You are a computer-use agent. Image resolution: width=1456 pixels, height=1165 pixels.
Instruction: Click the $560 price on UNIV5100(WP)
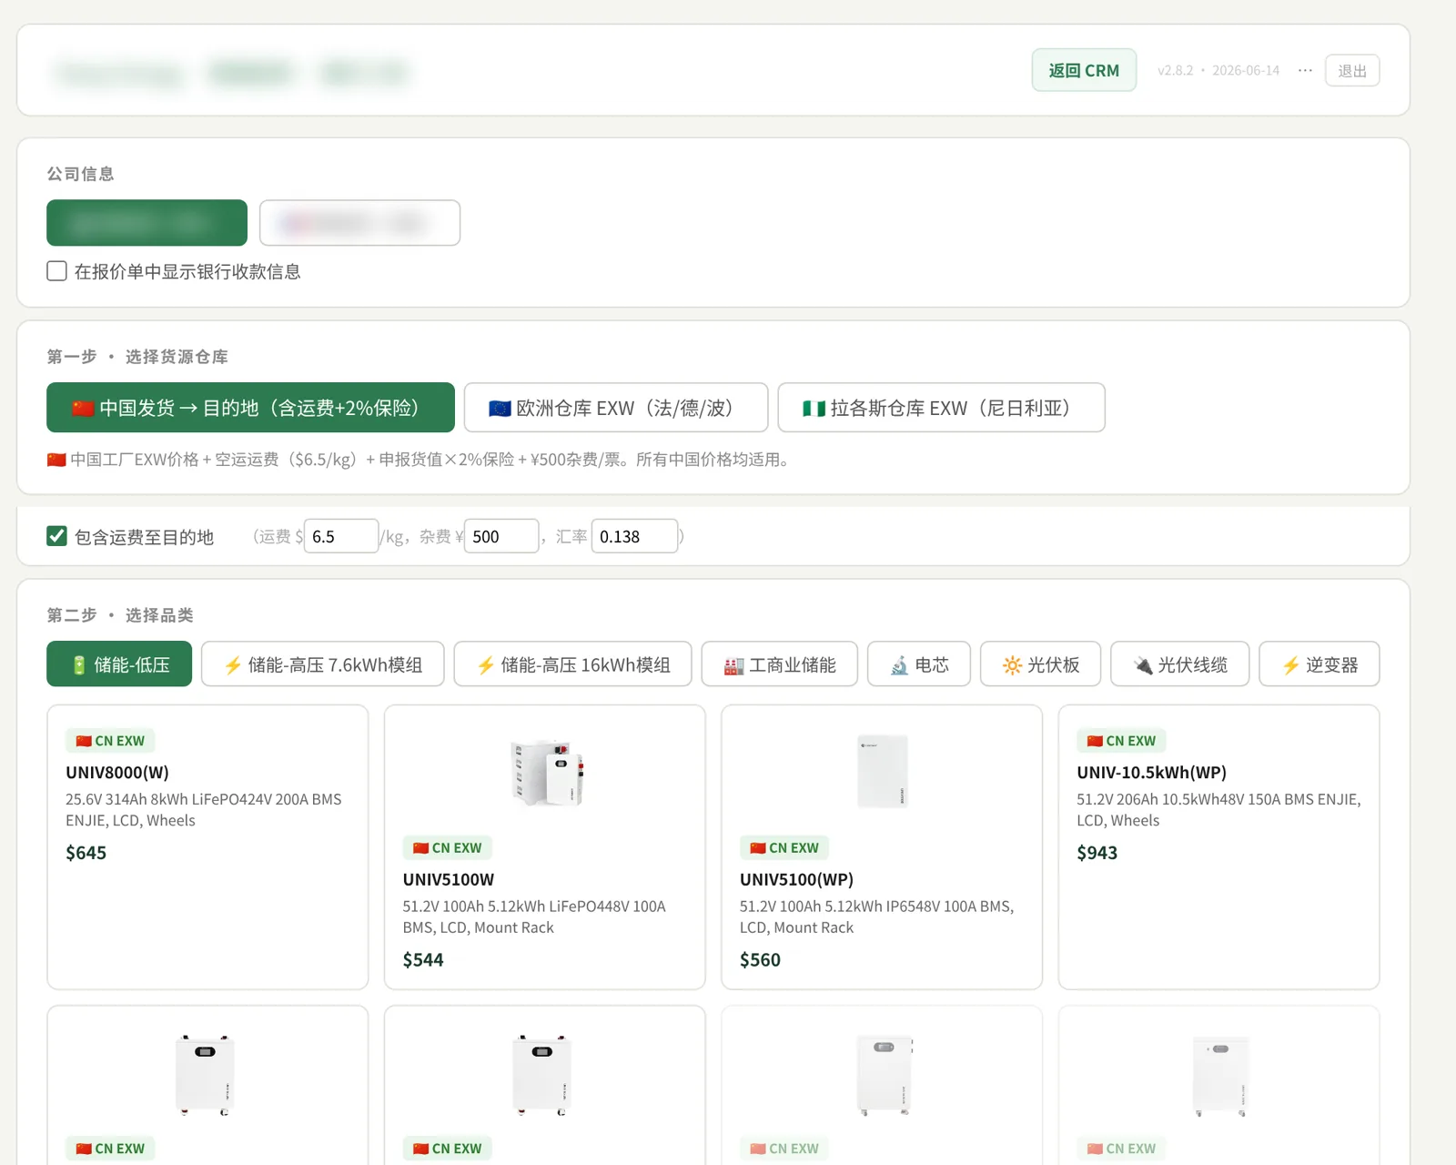click(x=761, y=960)
